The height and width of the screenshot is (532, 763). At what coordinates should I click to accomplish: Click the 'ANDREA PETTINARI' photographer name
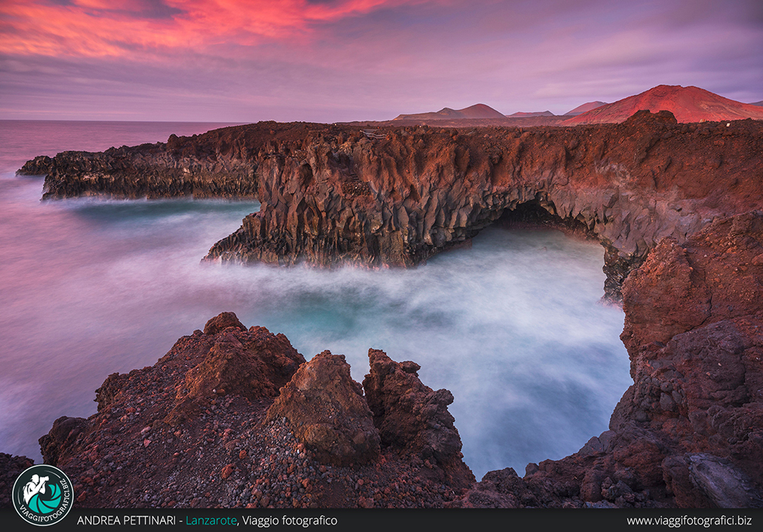coord(126,521)
